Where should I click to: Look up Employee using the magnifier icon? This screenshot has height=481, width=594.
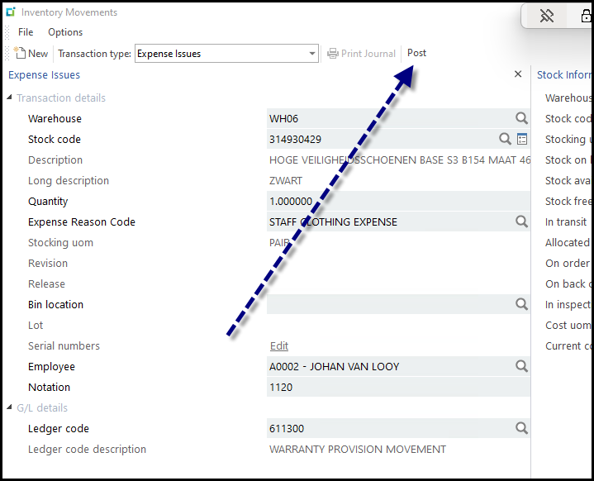521,366
